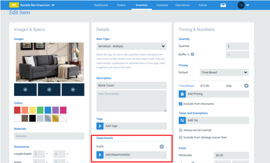
Task: Edit the Black Couch description title field
Action: [131, 85]
